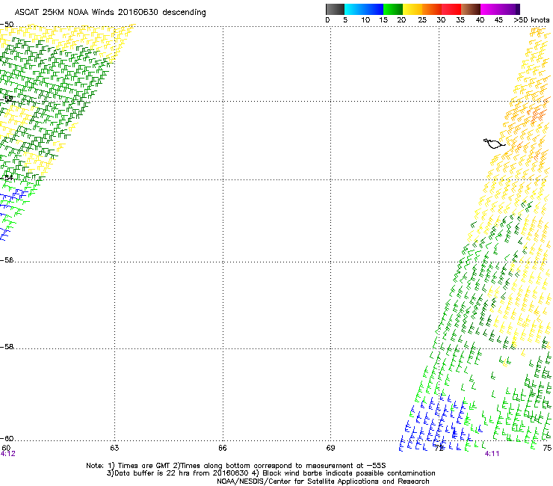Click the 'Note: 1) Times are GMT' line
553x486 pixels.
[x=236, y=466]
